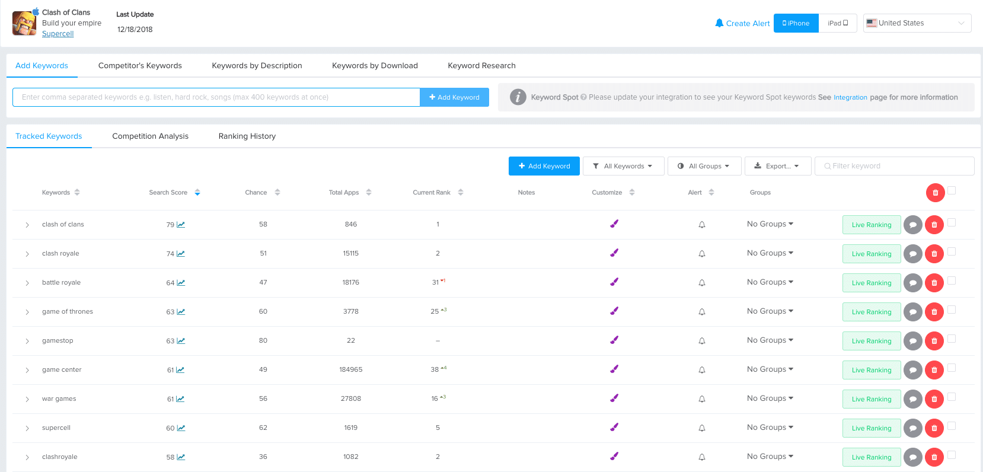Open the Keyword Research tab
The image size is (983, 472).
tap(481, 66)
